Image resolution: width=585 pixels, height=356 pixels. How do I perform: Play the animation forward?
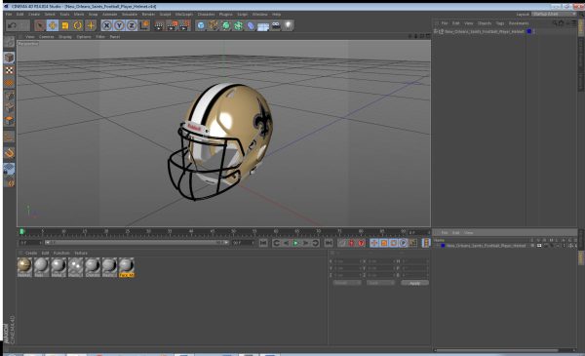point(295,243)
